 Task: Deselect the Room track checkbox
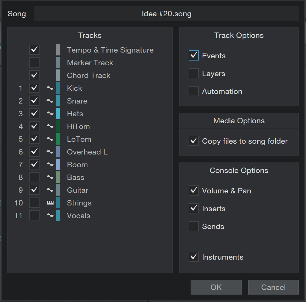point(34,164)
